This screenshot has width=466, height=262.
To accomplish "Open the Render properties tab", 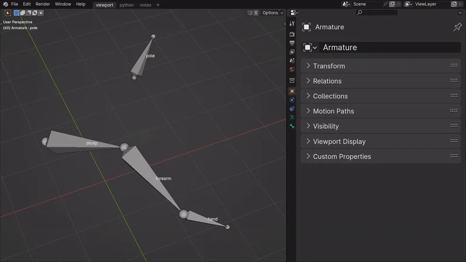I will click(x=292, y=34).
